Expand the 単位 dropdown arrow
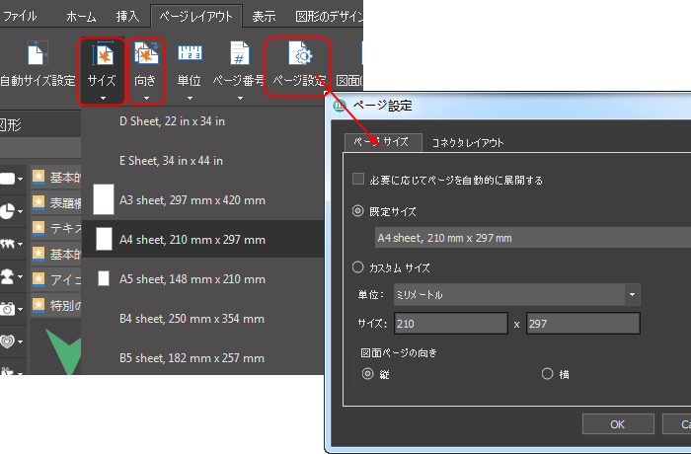691x454 pixels. [x=190, y=99]
